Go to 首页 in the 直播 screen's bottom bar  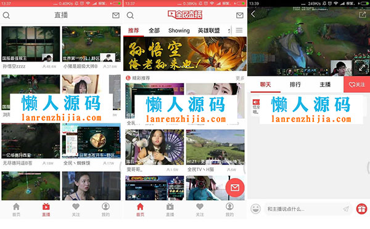tap(16, 209)
